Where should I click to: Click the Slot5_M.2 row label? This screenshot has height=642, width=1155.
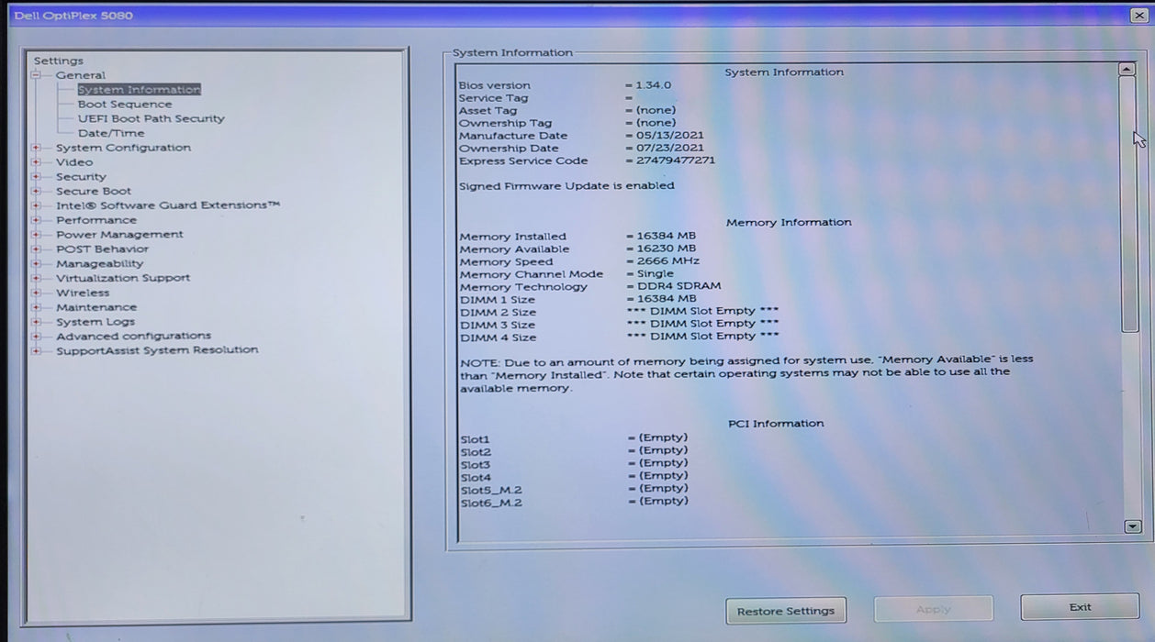pyautogui.click(x=491, y=490)
